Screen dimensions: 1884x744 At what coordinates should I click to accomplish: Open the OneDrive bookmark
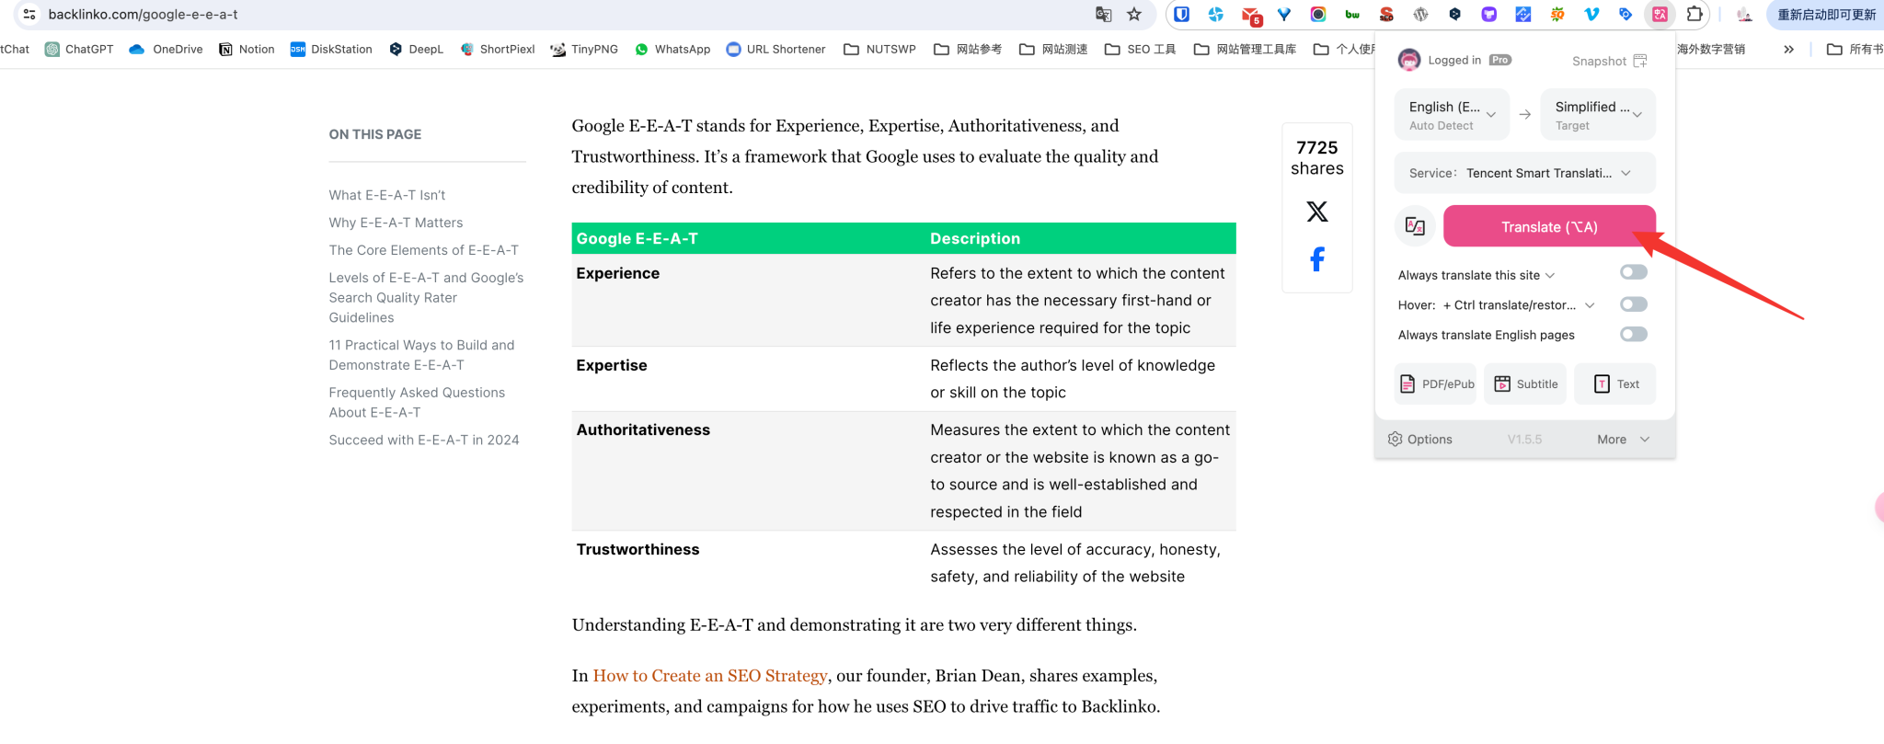coord(166,50)
